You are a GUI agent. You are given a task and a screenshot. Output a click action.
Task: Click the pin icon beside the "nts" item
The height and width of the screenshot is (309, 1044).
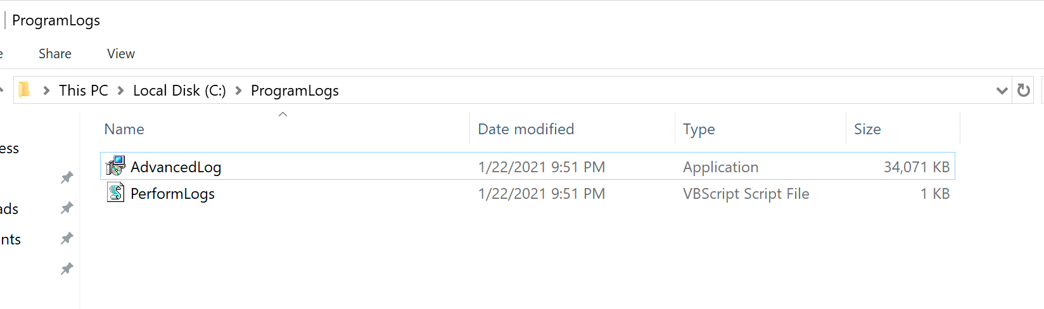(67, 239)
